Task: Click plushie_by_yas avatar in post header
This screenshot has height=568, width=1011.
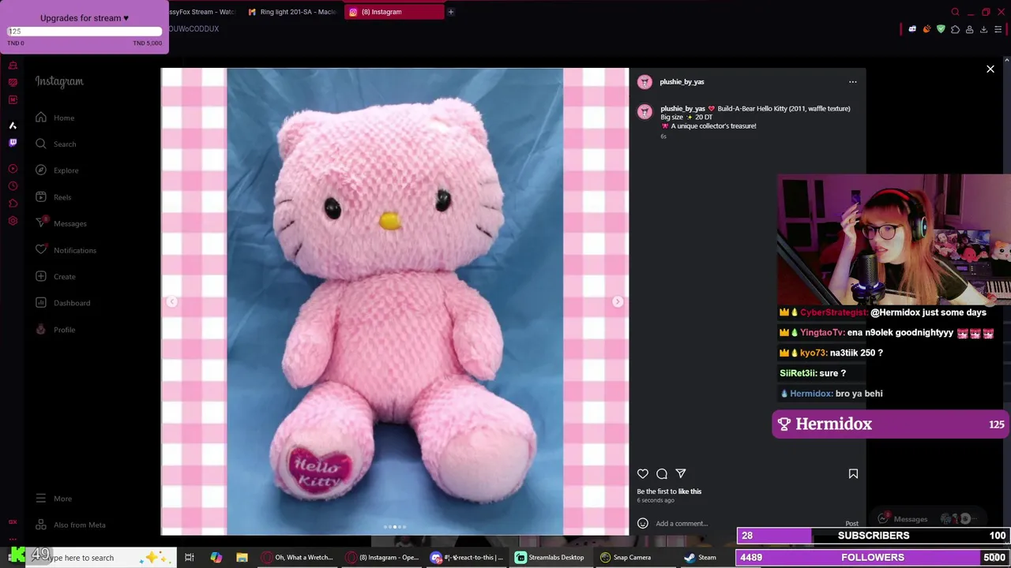Action: click(x=645, y=82)
